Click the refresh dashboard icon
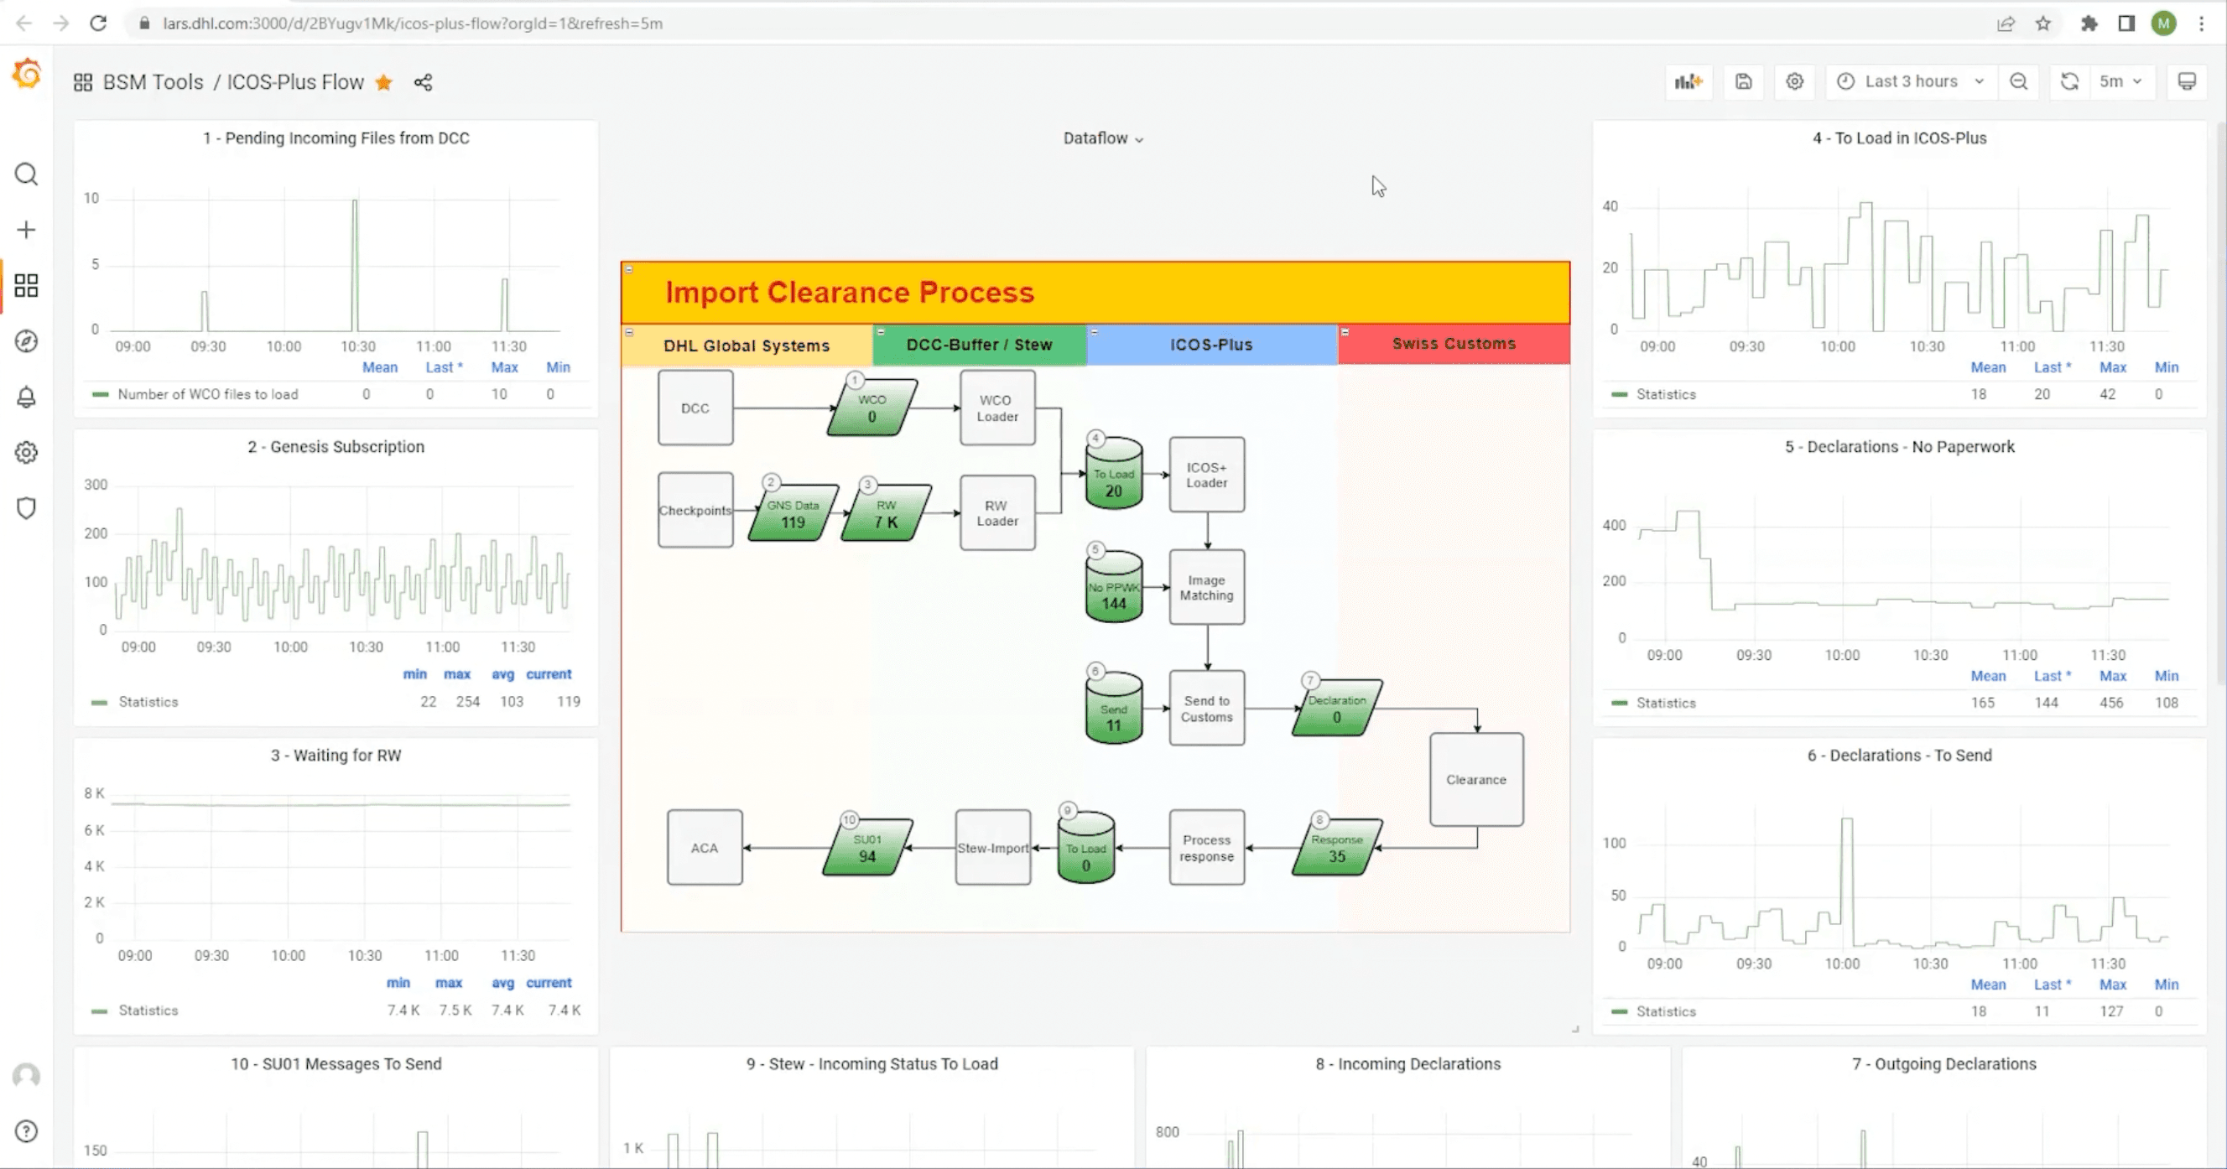 tap(2069, 81)
